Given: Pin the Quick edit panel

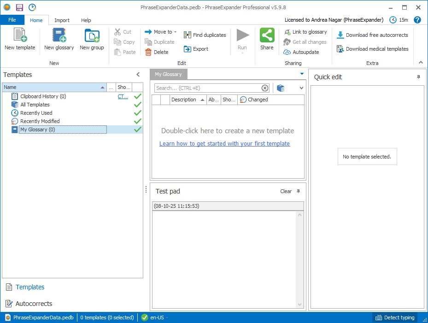Looking at the screenshot, I should [x=418, y=77].
